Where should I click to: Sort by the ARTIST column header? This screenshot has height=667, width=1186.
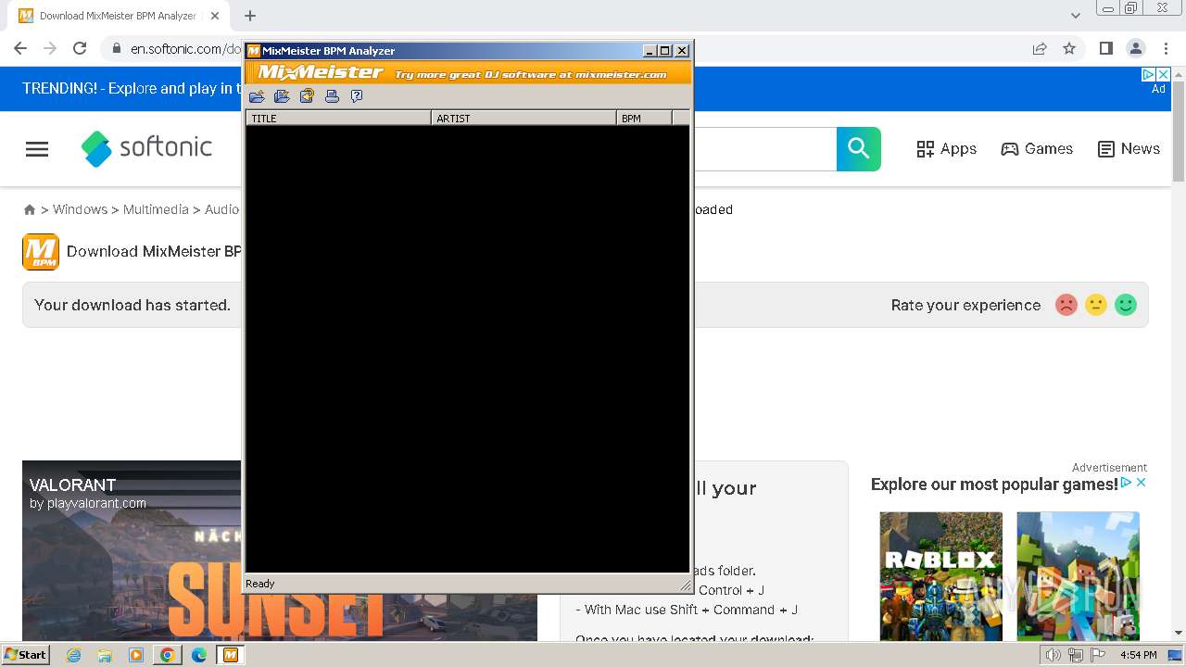point(524,118)
